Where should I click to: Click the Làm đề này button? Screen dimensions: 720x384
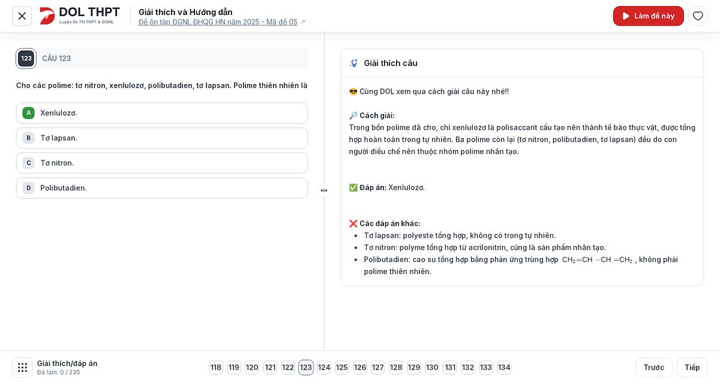coord(648,16)
